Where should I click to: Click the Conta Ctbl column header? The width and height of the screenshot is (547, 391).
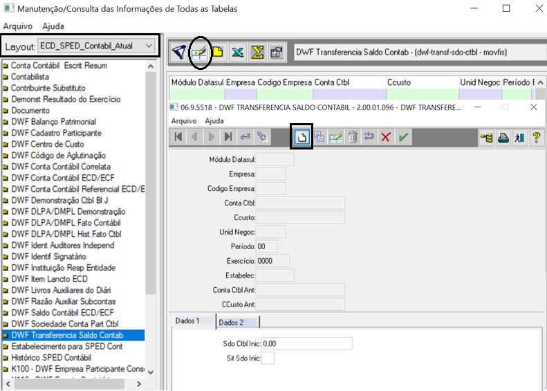tap(349, 82)
